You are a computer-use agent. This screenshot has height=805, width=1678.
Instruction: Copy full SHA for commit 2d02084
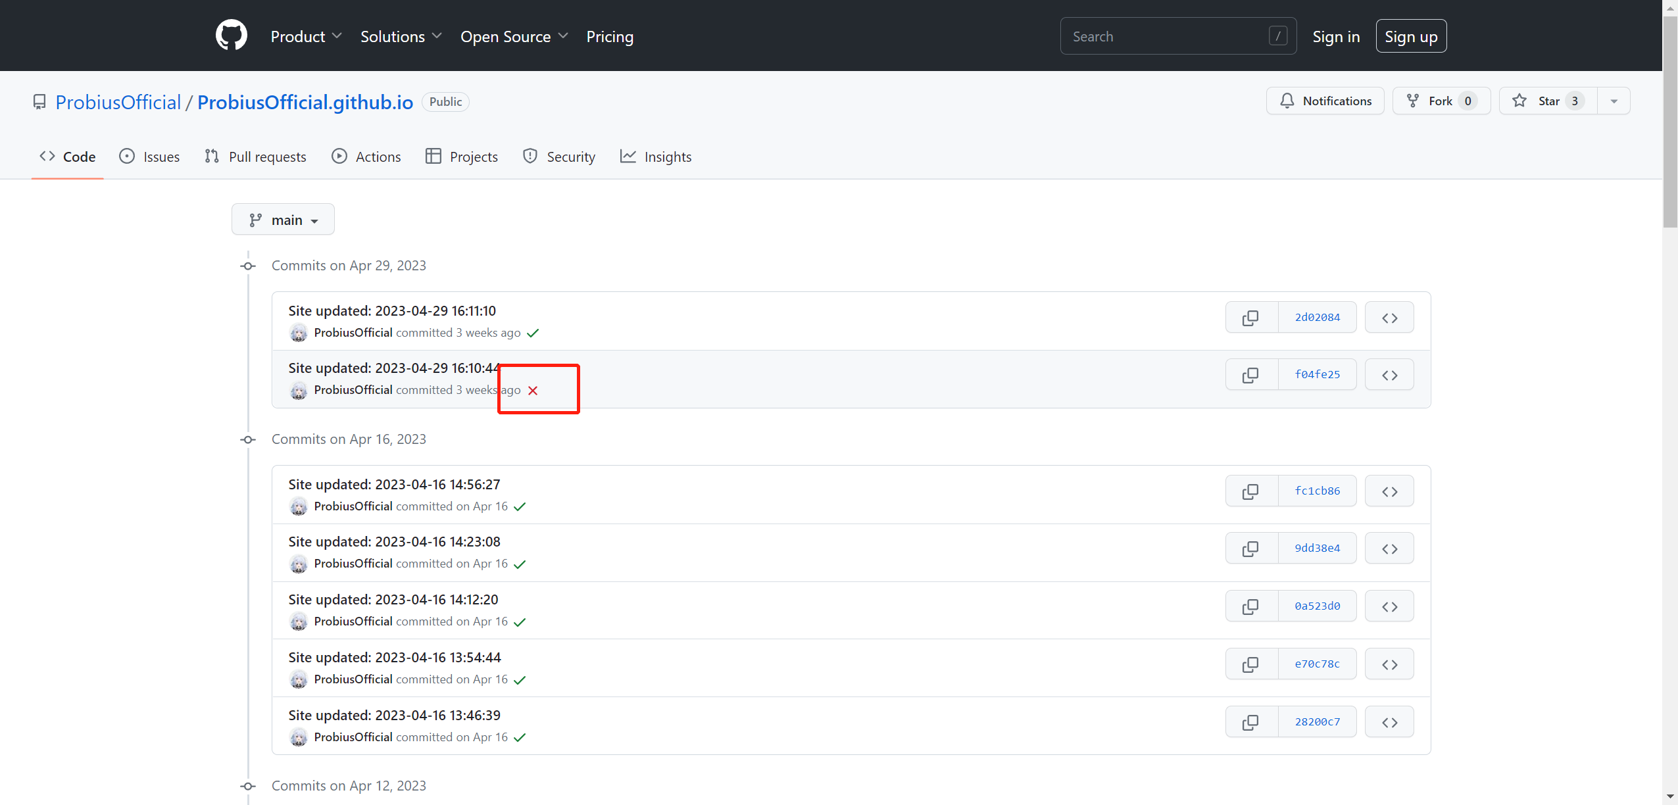[1250, 318]
